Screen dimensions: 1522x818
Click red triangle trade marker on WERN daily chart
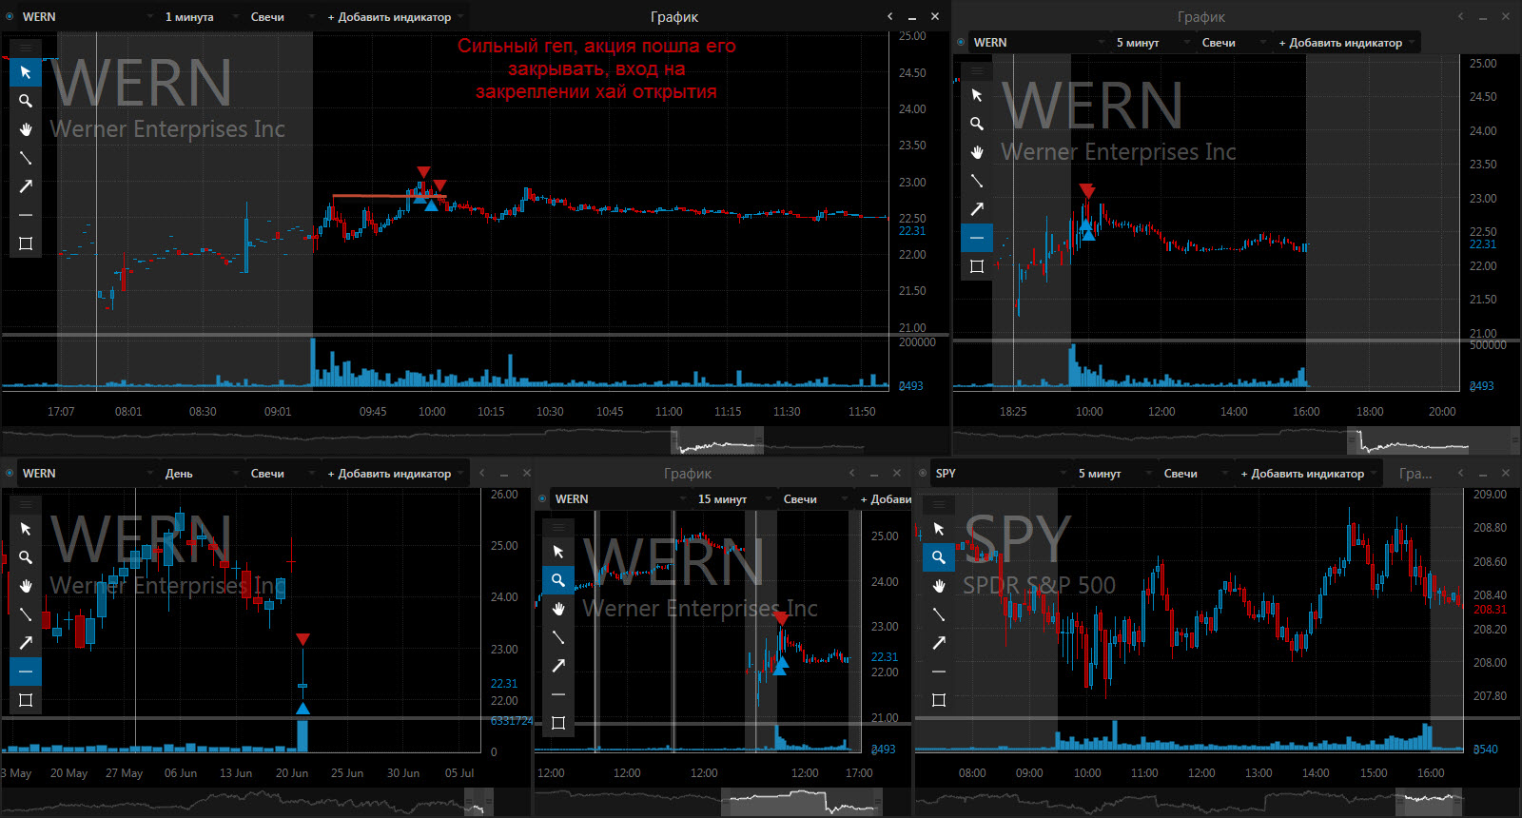coord(302,640)
